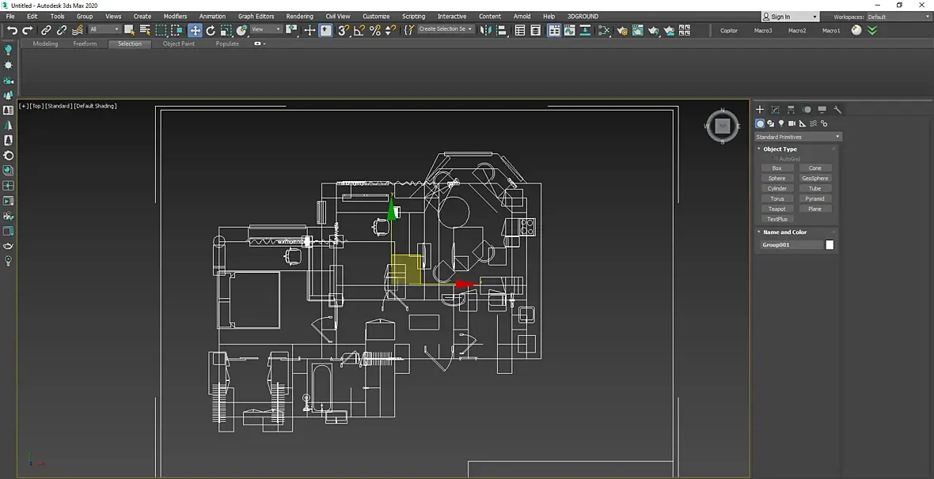Click the Mirror tool icon
Viewport: 934px width, 479px height.
coord(485,30)
